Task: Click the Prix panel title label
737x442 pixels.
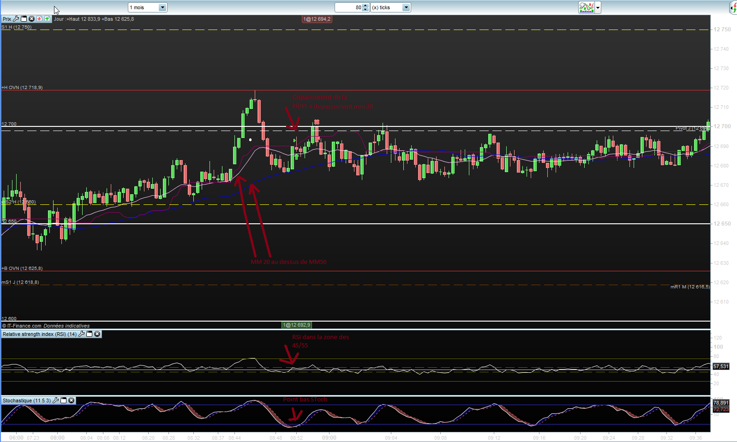Action: (x=7, y=19)
